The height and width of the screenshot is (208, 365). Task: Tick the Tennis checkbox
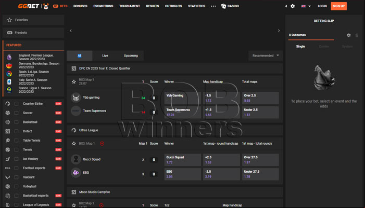16,149
